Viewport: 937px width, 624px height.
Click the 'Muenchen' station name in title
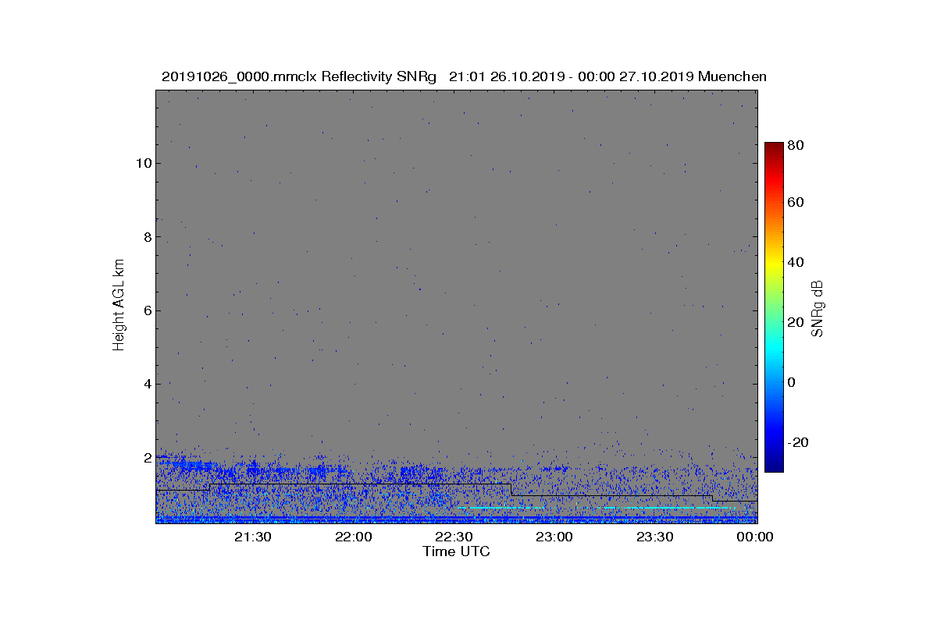(732, 76)
